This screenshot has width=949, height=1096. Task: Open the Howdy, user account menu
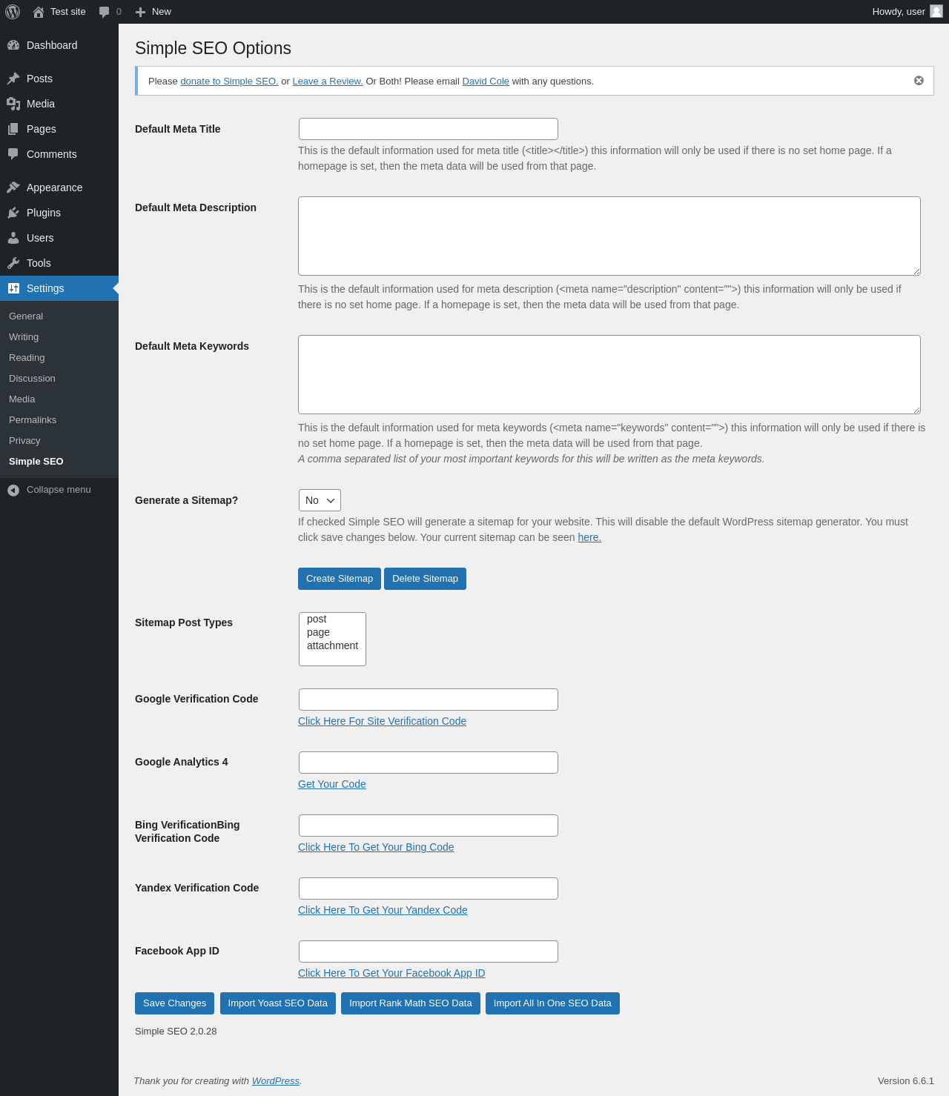pos(907,12)
